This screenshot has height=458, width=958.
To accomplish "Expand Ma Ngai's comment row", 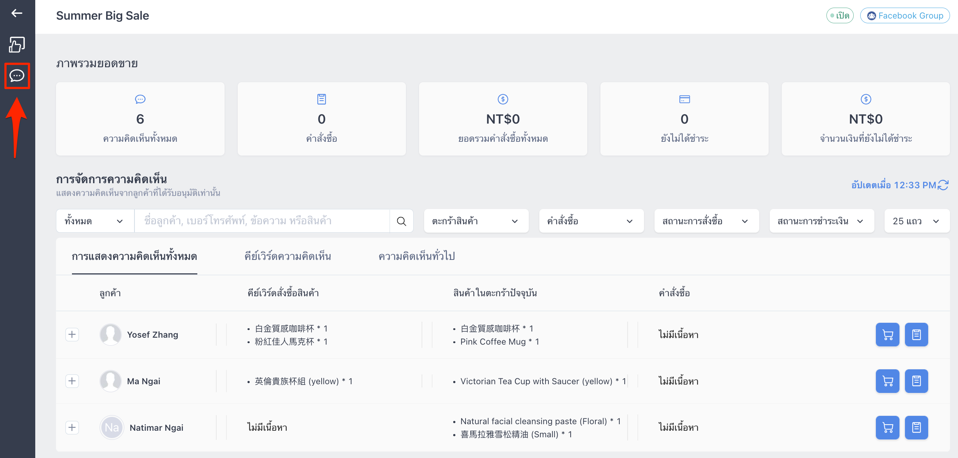I will pos(72,381).
